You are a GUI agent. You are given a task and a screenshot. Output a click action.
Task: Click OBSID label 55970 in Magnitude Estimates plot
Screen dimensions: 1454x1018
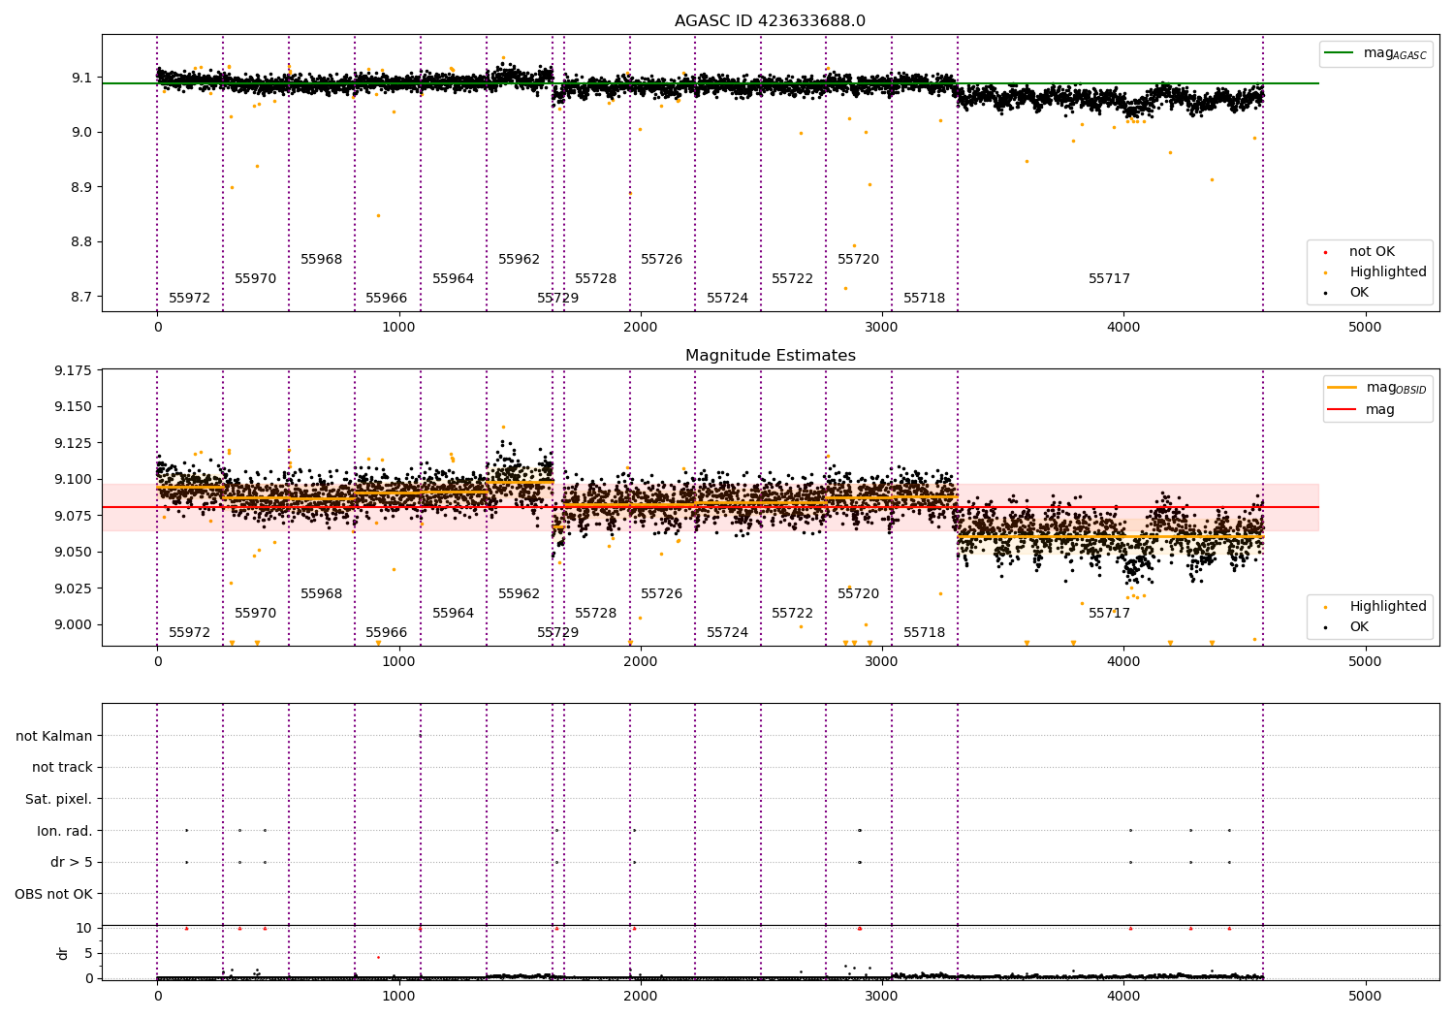click(256, 614)
